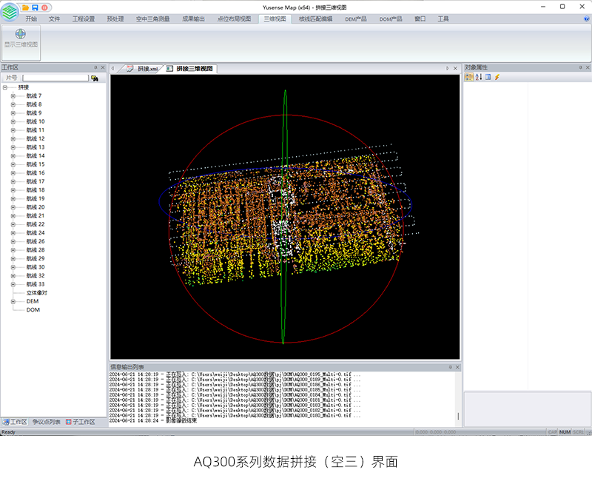Expand the 航线 7 tree node
This screenshot has height=481, width=592.
coord(13,96)
